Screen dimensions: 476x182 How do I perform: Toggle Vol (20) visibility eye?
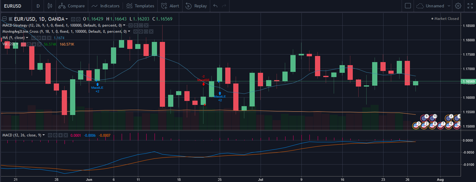coord(24,44)
